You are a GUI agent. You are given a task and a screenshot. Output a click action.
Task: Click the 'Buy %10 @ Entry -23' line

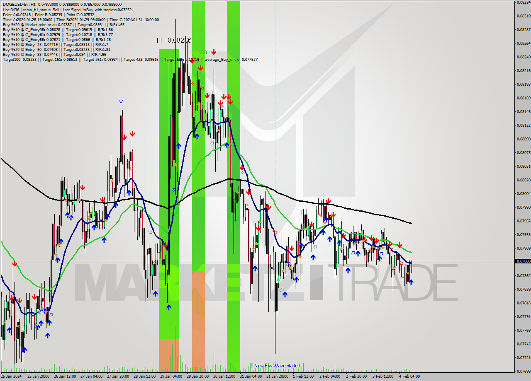pyautogui.click(x=55, y=44)
